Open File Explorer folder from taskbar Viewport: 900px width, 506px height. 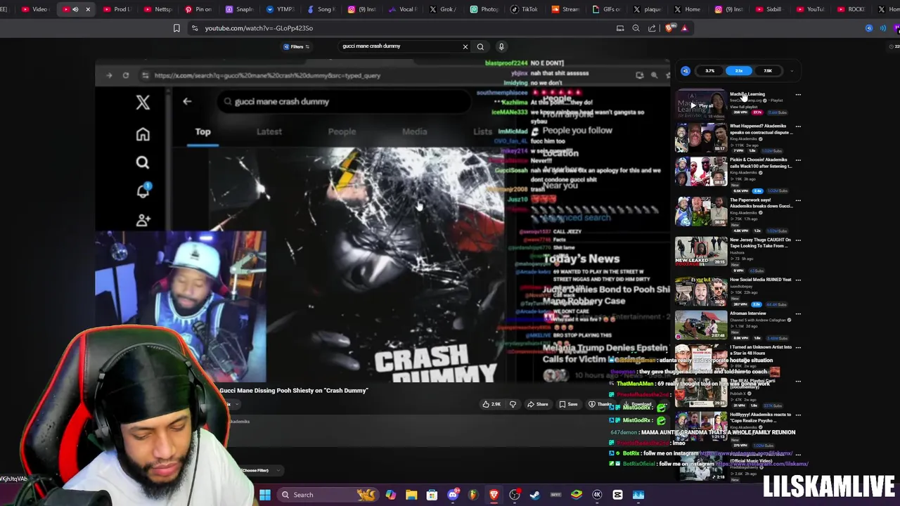(411, 495)
